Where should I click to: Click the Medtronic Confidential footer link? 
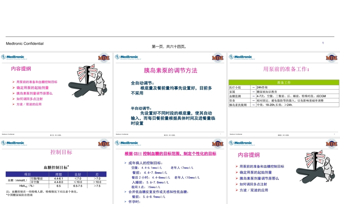pyautogui.click(x=25, y=43)
